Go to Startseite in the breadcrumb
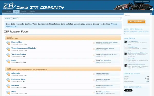 click(x=8, y=19)
